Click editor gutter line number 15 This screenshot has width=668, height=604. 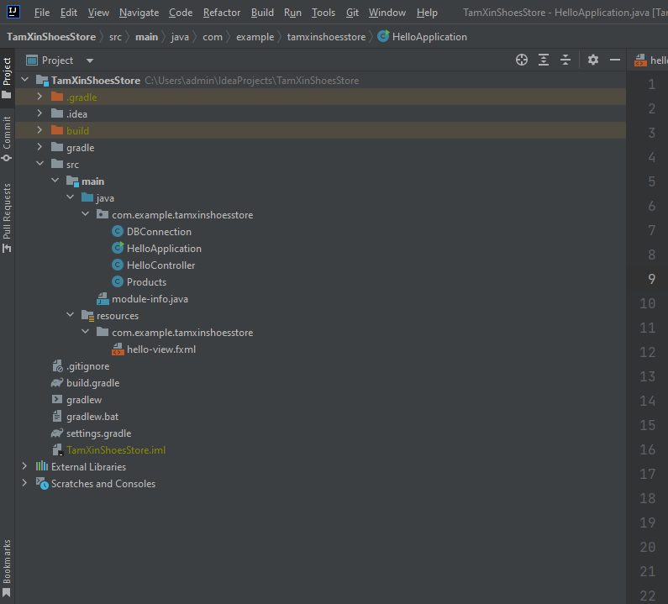coord(648,425)
